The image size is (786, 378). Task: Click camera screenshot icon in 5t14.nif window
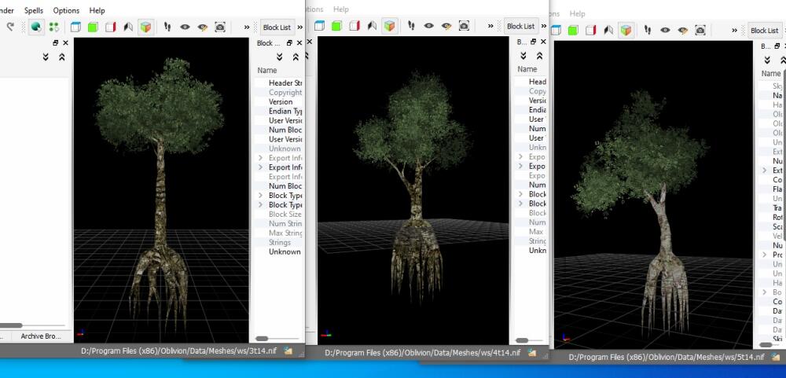(x=700, y=31)
